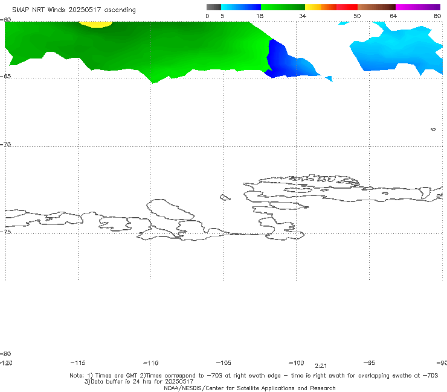Click the longitude label '-110'

pos(151,363)
